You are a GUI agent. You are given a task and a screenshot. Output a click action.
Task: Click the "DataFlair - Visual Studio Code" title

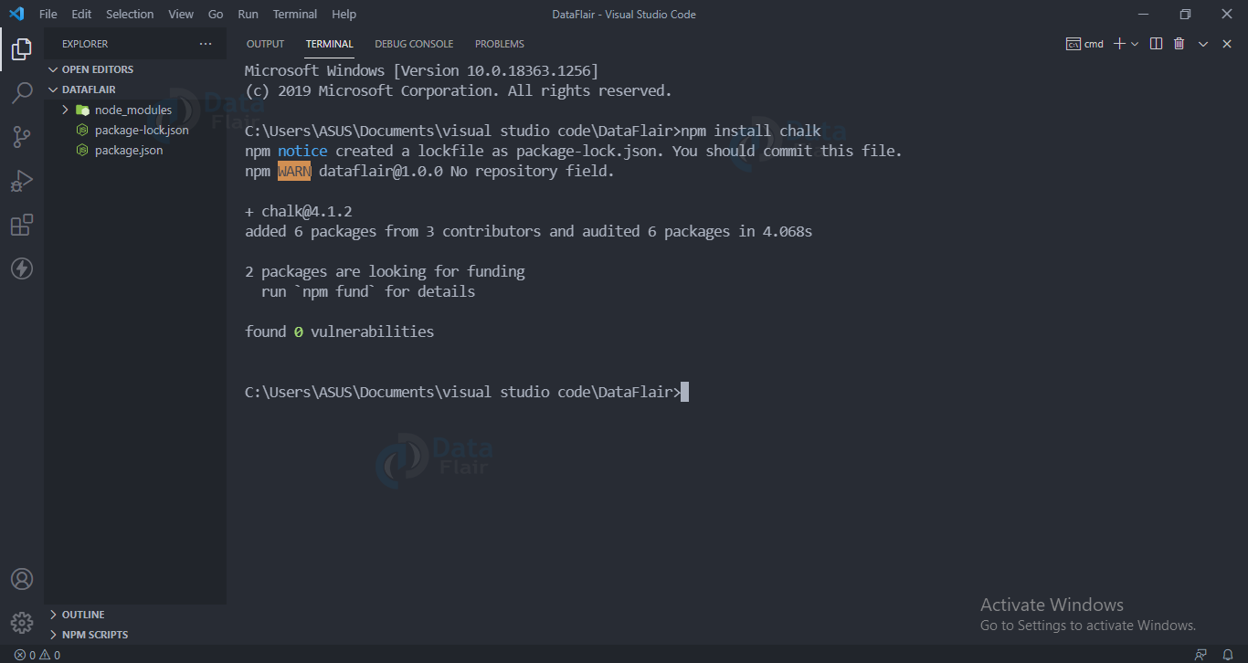coord(624,14)
